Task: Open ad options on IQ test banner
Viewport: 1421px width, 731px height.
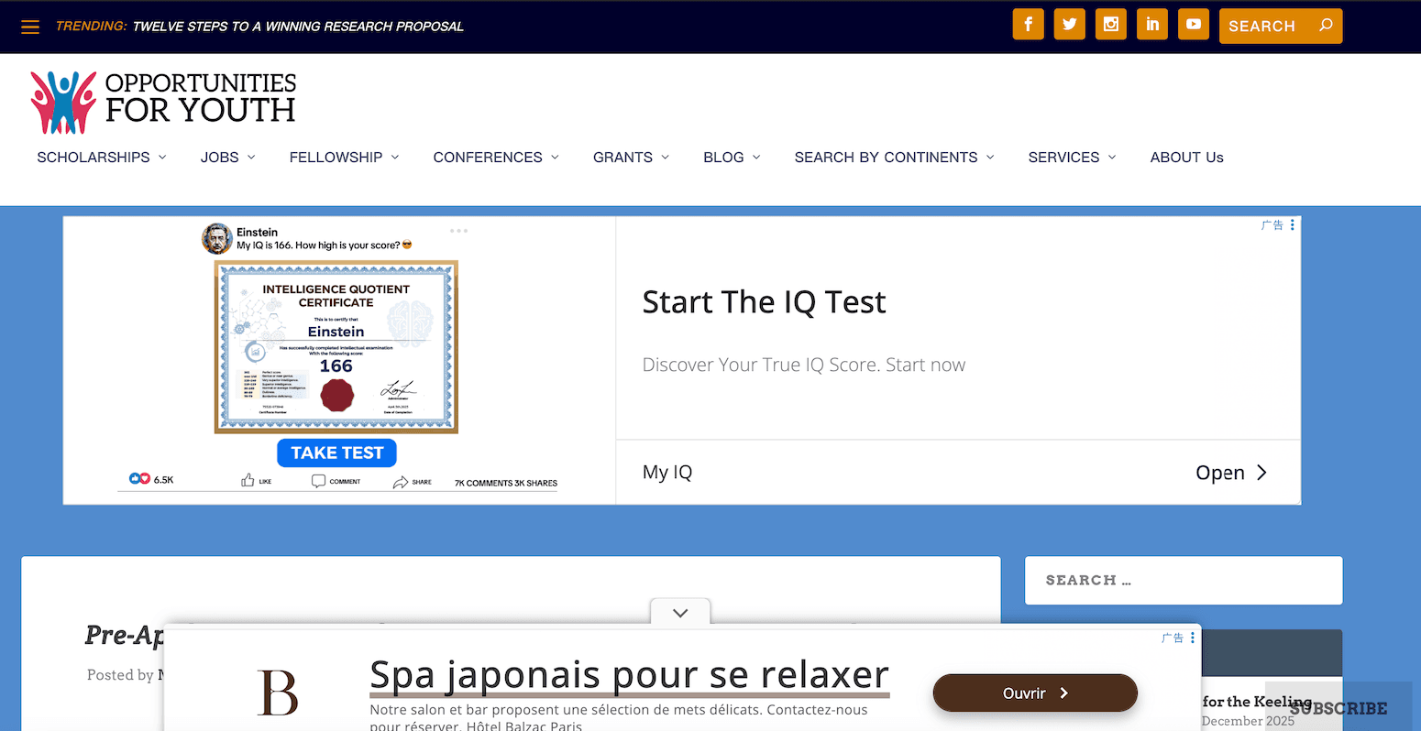Action: click(1292, 225)
